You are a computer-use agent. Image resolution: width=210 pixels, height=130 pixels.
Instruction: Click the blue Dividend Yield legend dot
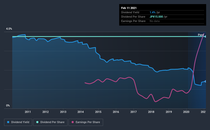pyautogui.click(x=8, y=122)
